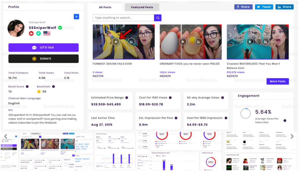
Task: Share the profile on LinkedIn
Action: [x=284, y=7]
